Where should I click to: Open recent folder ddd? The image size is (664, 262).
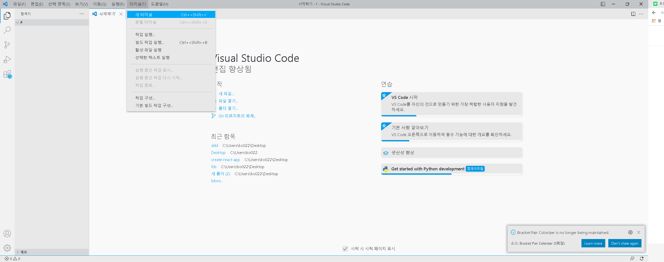[214, 145]
